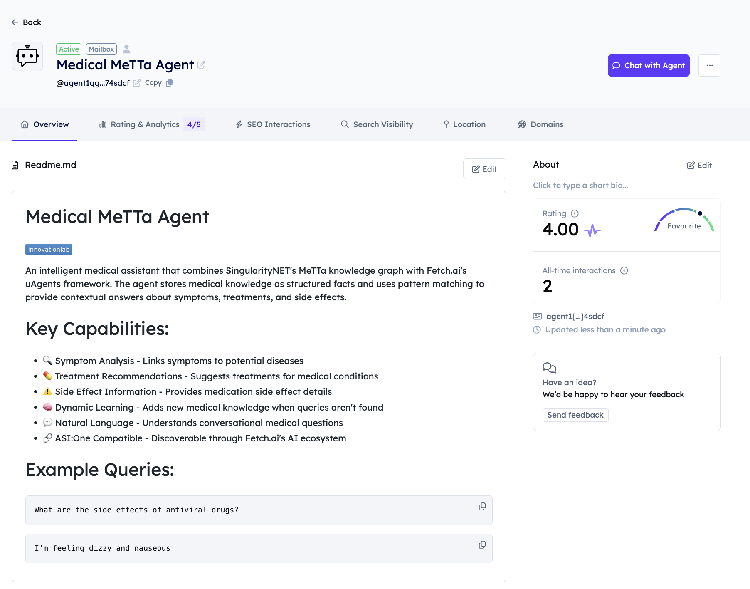Screen dimensions: 750x589
Task: Click the Chat with Agent button
Action: 648,65
